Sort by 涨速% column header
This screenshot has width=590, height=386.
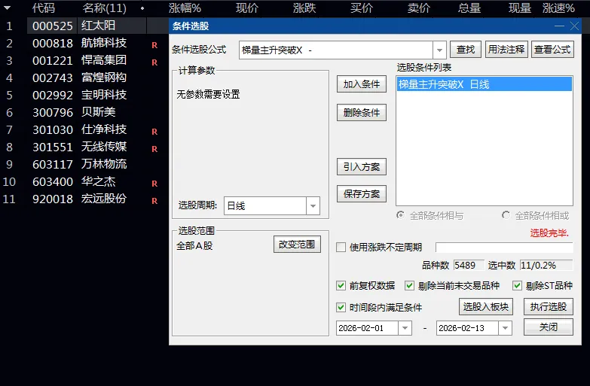(x=558, y=8)
